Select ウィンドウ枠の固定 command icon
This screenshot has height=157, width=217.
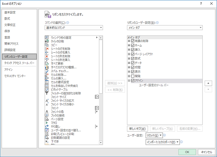[x=47, y=38]
